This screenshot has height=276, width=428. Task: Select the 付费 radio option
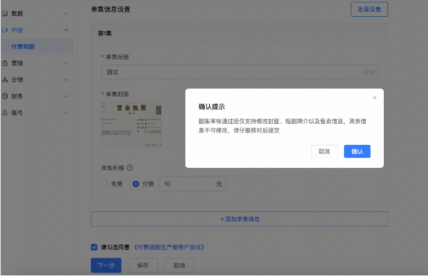click(136, 184)
